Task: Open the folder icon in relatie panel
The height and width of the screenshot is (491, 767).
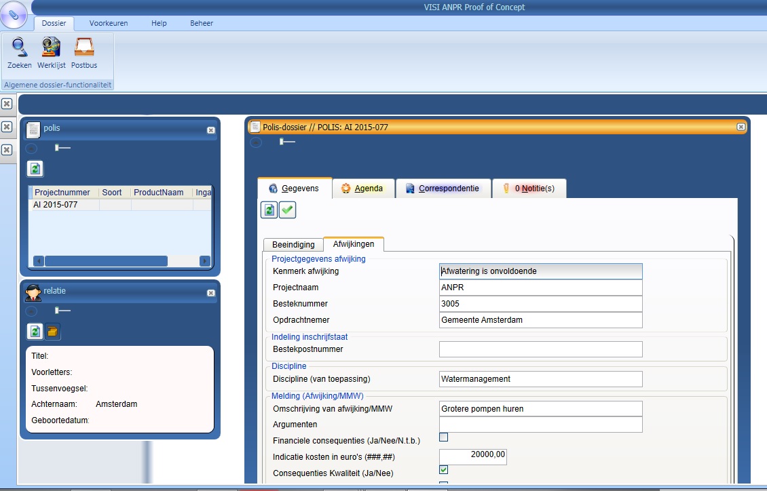Action: [x=52, y=332]
